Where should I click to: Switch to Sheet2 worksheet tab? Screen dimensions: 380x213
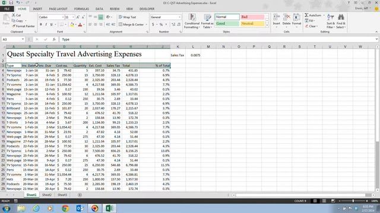47,195
